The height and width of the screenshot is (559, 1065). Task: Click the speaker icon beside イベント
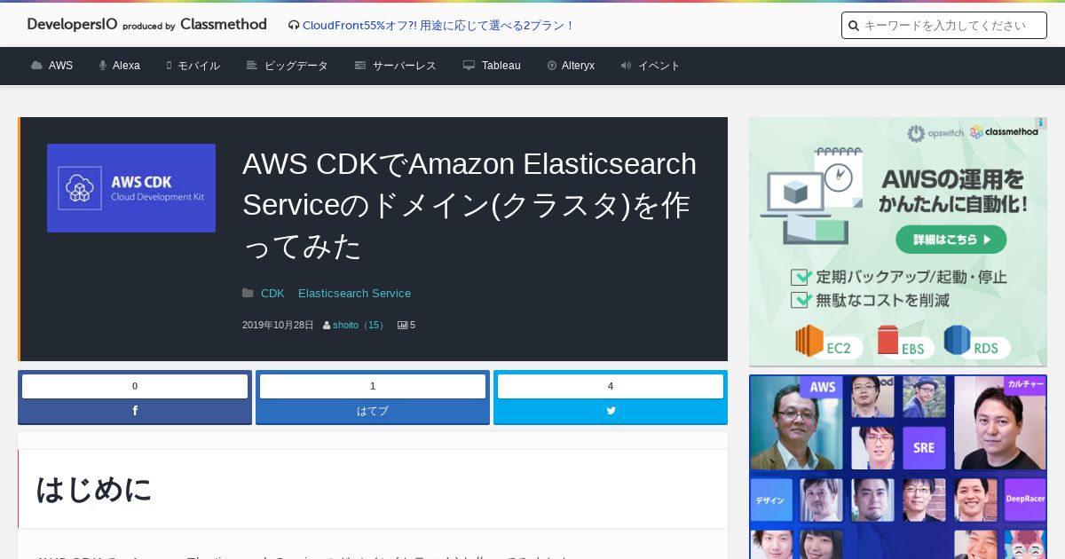pos(626,66)
